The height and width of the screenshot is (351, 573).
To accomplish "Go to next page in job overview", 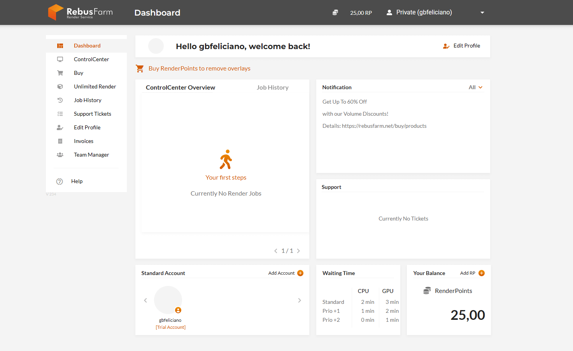I will click(298, 251).
